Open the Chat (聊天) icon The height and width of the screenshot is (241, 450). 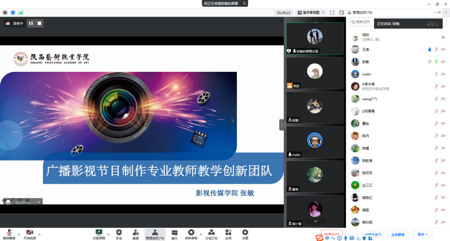174,233
